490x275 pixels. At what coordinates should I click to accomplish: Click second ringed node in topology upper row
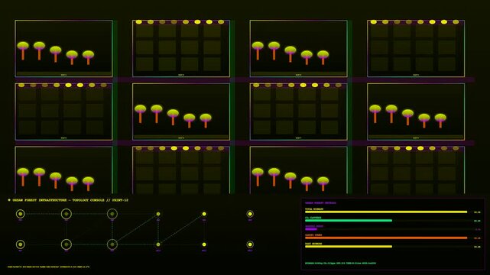(67, 214)
